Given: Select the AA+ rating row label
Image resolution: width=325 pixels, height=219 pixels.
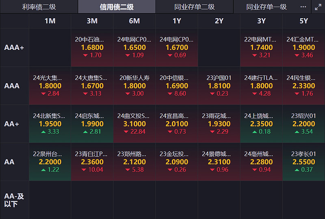Looking at the screenshot, I should pyautogui.click(x=12, y=124).
